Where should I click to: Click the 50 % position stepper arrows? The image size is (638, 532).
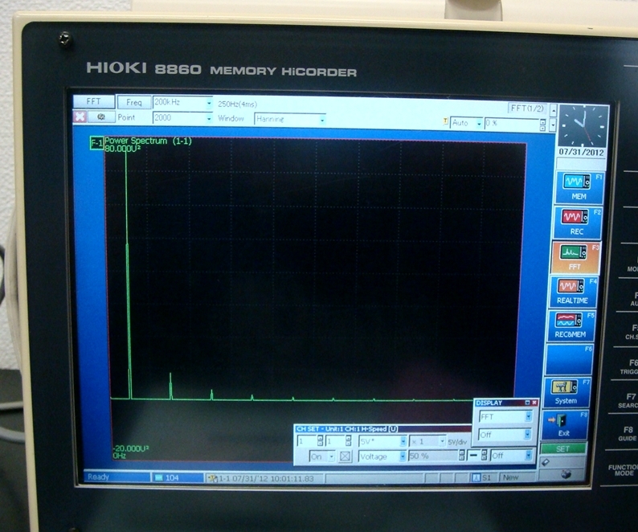tap(461, 456)
